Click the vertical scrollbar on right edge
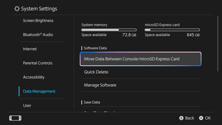This screenshot has width=222, height=125. tap(218, 44)
